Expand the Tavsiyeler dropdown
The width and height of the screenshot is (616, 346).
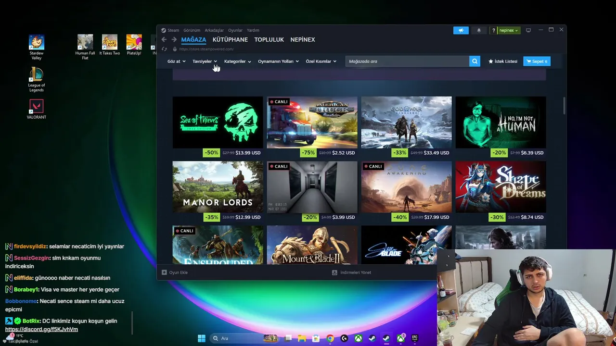[x=205, y=62]
